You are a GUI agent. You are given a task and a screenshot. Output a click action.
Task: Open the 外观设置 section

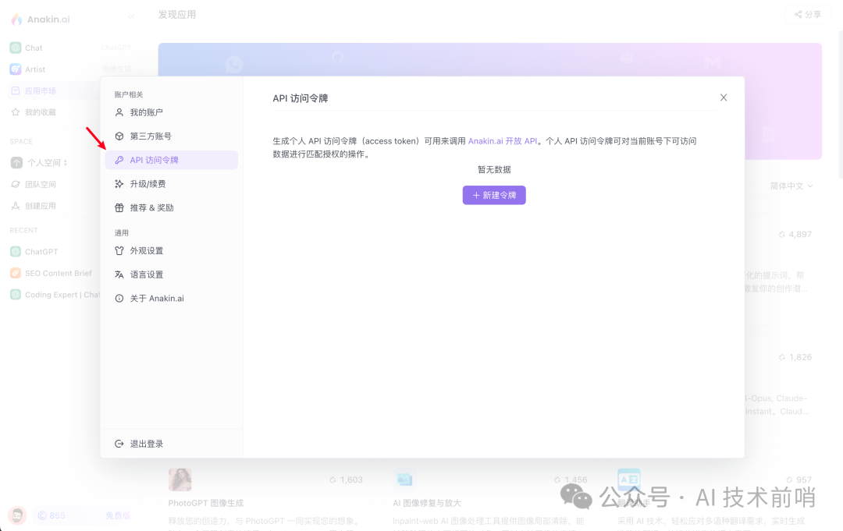point(171,251)
